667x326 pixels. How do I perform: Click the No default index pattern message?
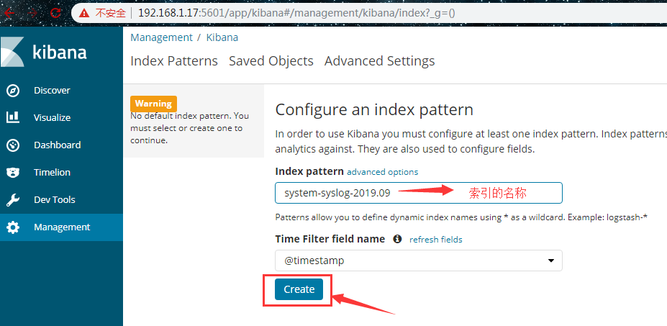[x=190, y=128]
